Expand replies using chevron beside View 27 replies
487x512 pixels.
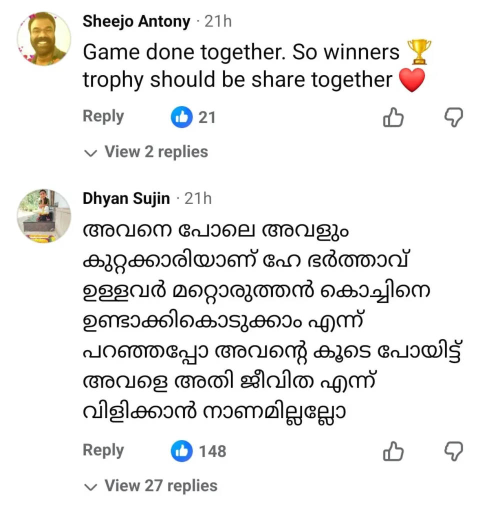90,486
